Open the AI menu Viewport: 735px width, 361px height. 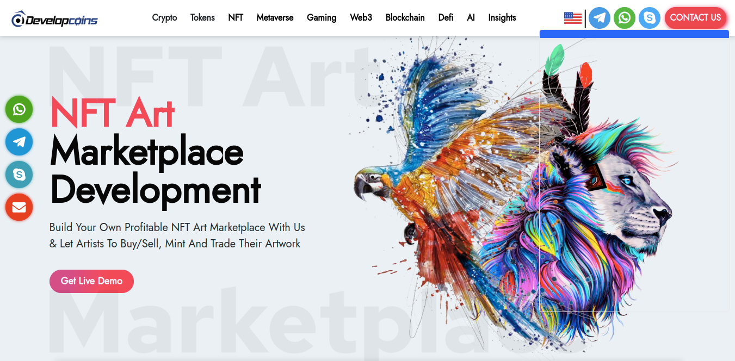tap(471, 17)
